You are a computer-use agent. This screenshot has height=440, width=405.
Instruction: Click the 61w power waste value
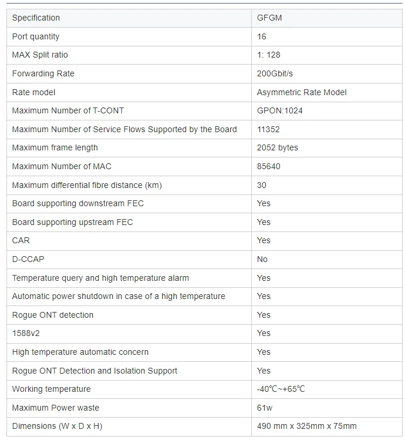[x=265, y=408]
